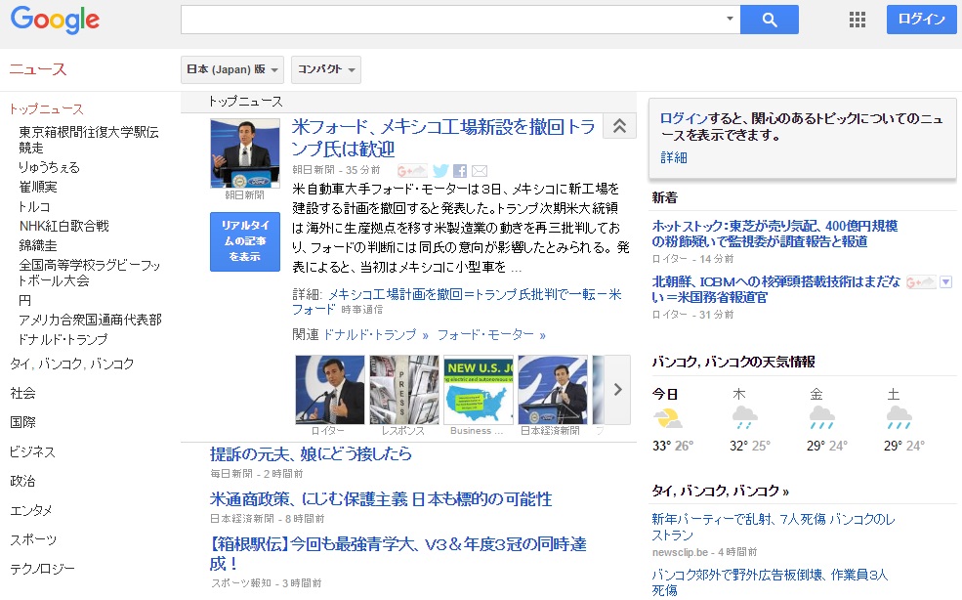Share the Ford article on Twitter

[440, 171]
